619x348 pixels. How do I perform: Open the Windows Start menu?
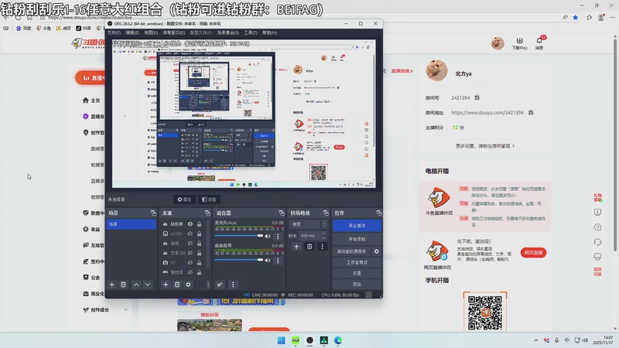(x=281, y=340)
